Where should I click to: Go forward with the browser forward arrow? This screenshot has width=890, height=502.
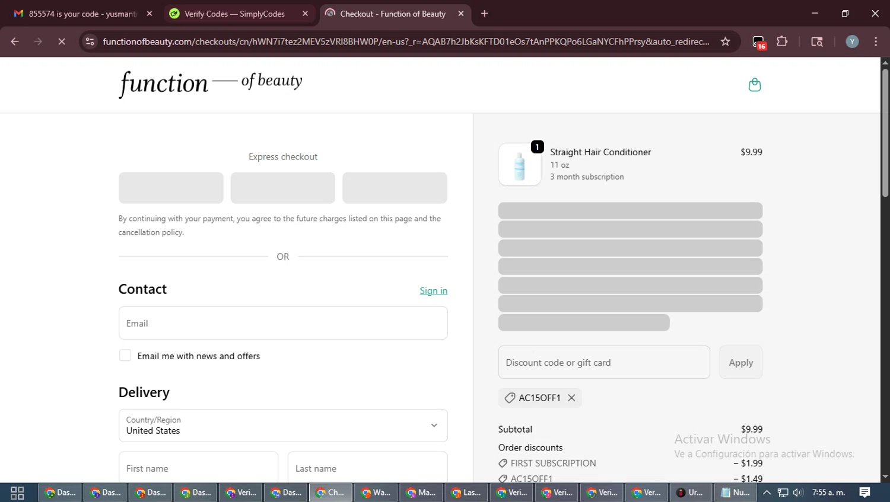pyautogui.click(x=38, y=41)
